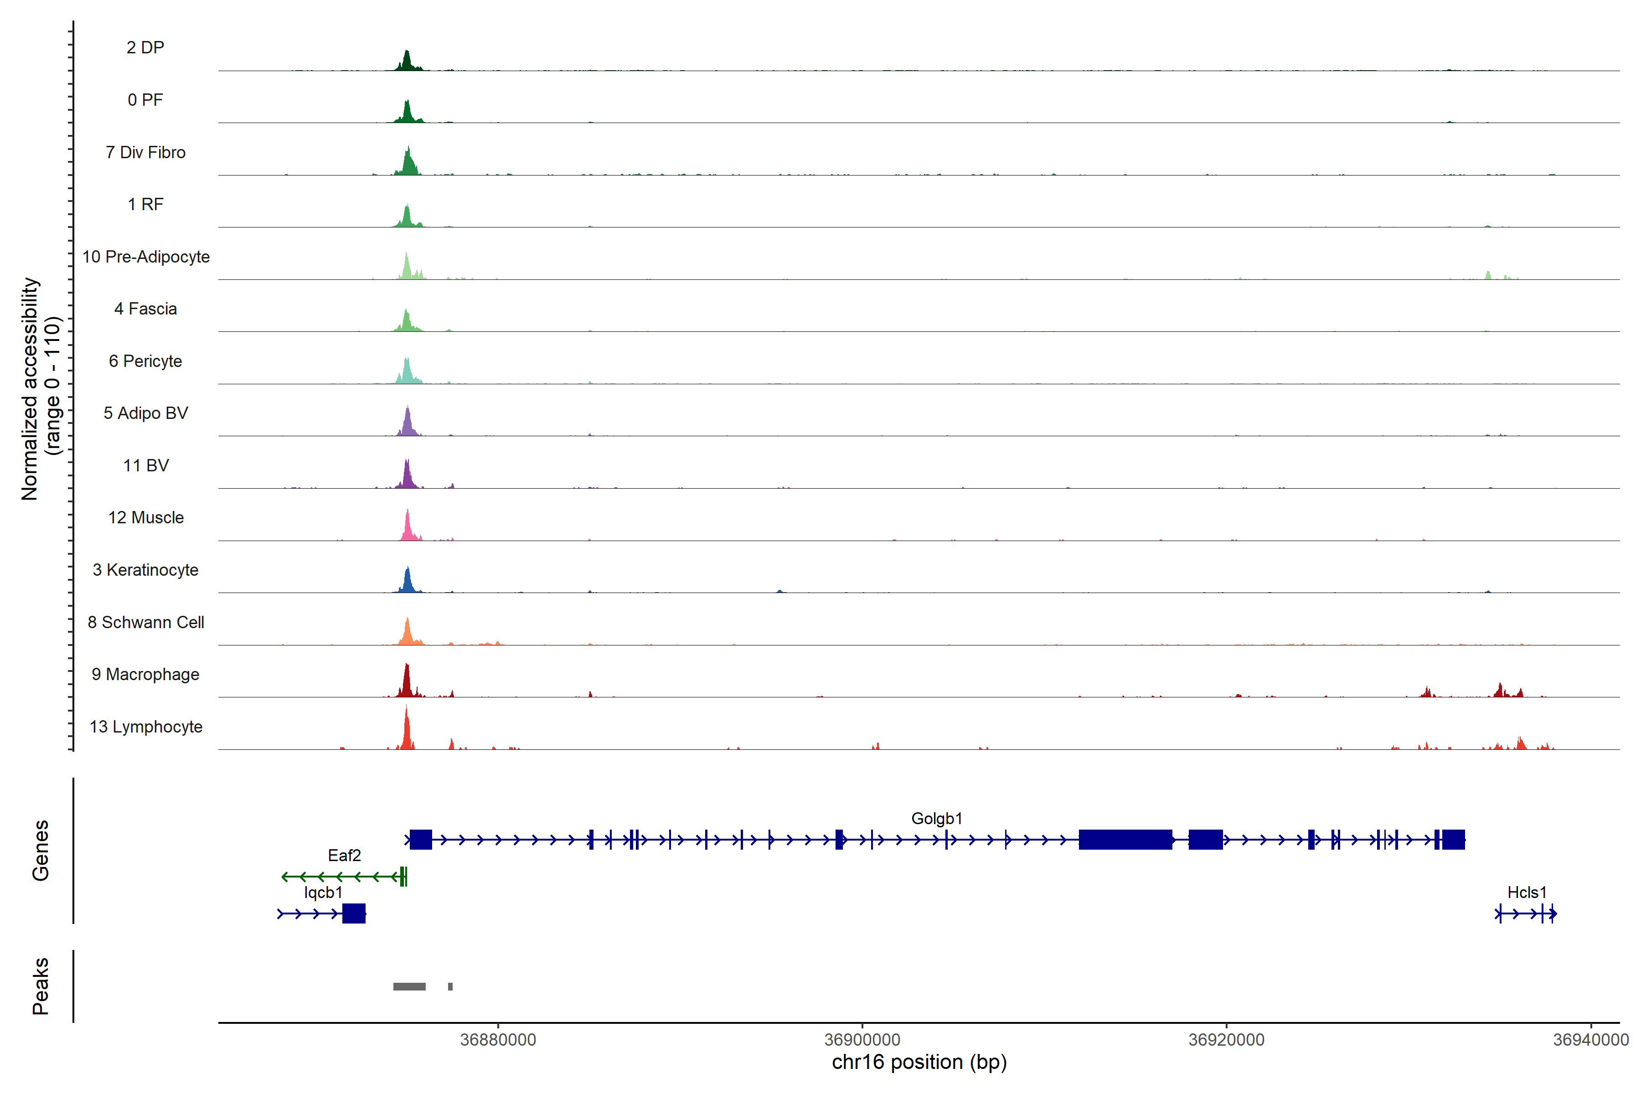Image resolution: width=1641 pixels, height=1094 pixels.
Task: Click the 10 Pre-Adipocyte track label
Action: pyautogui.click(x=146, y=257)
